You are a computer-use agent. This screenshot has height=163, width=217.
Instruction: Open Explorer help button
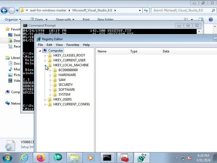211,20
